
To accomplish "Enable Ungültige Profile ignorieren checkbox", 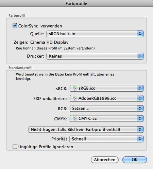I will coord(15,147).
